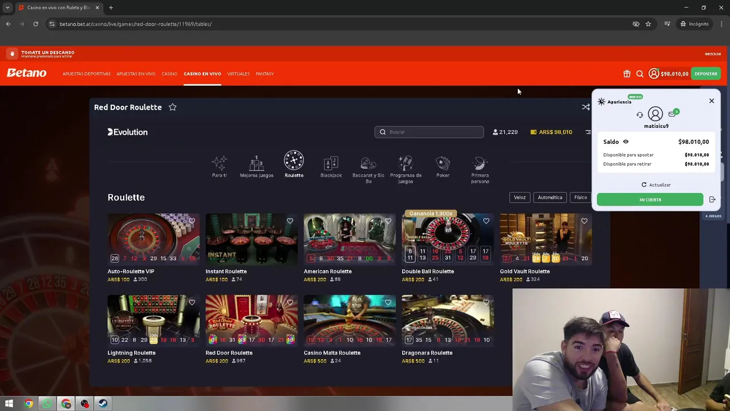
Task: Click the shuffle random game icon
Action: 586,107
